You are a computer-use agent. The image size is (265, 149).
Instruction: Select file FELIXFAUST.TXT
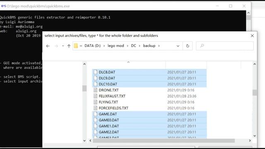pos(149,96)
